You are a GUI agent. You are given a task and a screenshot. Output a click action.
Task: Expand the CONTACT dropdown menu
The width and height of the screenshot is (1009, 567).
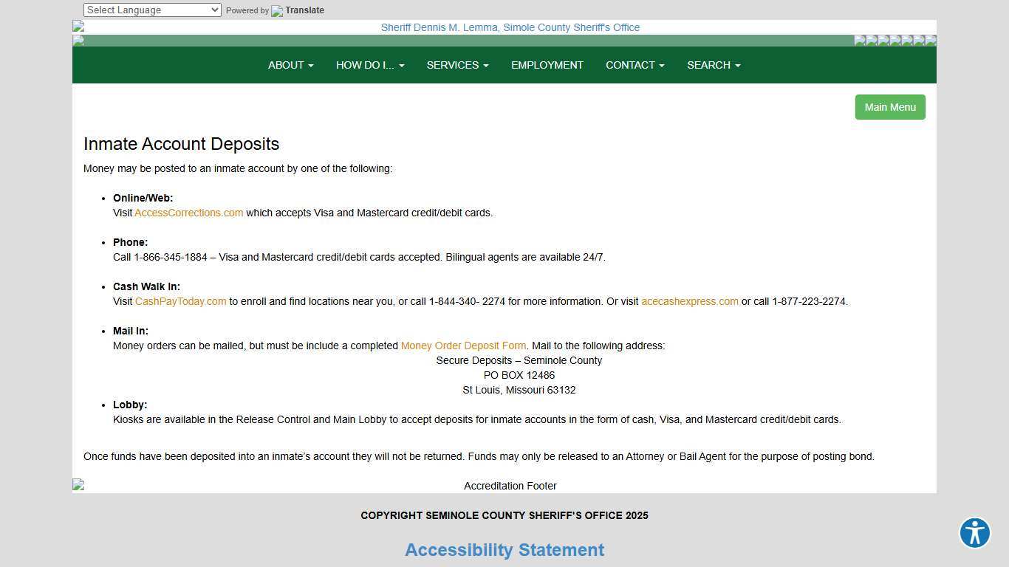click(x=634, y=65)
